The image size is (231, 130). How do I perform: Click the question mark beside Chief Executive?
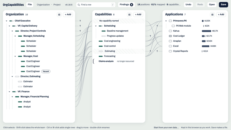coord(80,21)
